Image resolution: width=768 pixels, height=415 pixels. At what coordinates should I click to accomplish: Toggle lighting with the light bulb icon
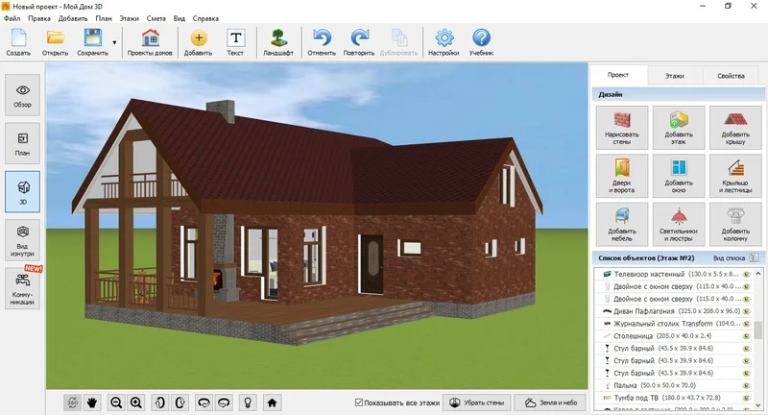248,403
